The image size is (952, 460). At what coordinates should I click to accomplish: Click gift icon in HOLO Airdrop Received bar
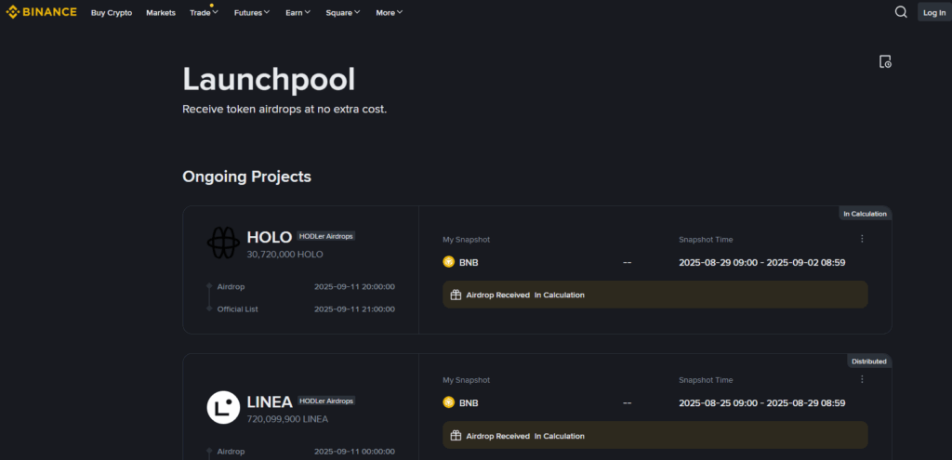[456, 295]
